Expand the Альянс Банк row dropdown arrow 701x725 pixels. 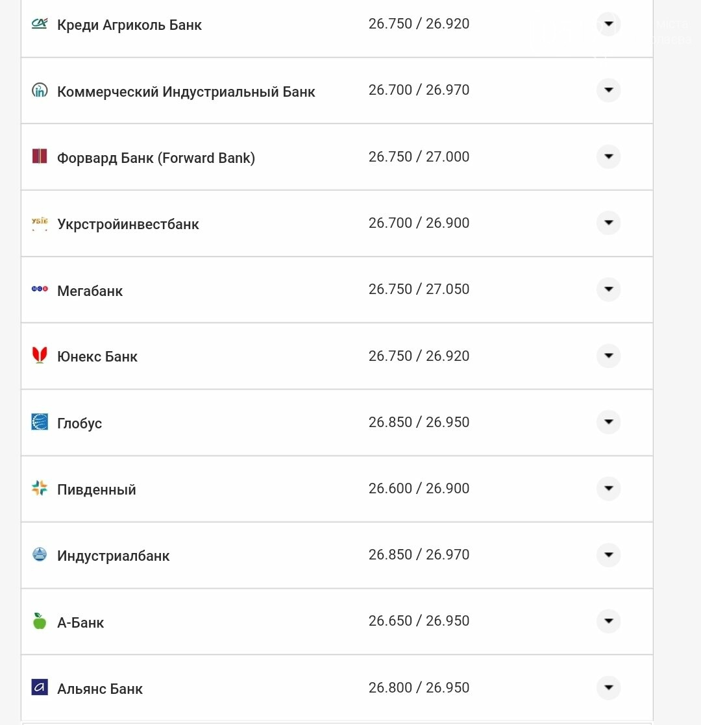click(x=609, y=687)
